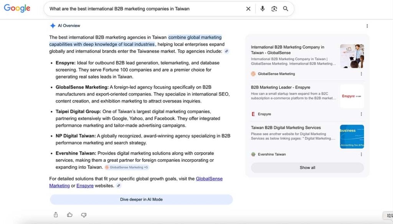393x224 pixels.
Task: Start voice search with microphone icon
Action: click(263, 9)
